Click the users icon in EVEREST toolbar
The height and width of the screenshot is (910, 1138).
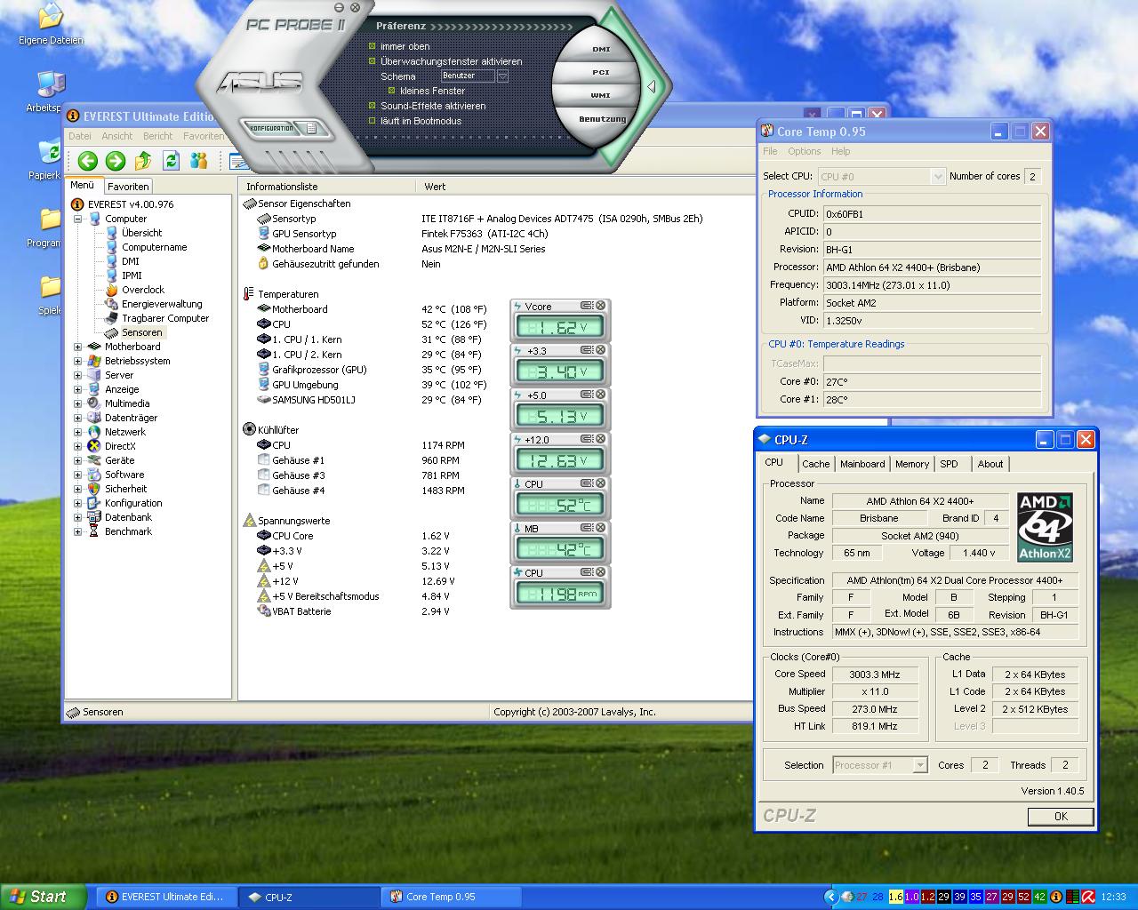coord(199,160)
